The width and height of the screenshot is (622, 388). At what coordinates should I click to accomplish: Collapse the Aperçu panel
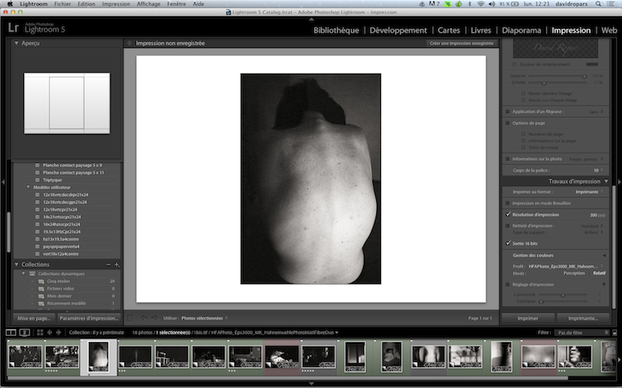click(17, 43)
